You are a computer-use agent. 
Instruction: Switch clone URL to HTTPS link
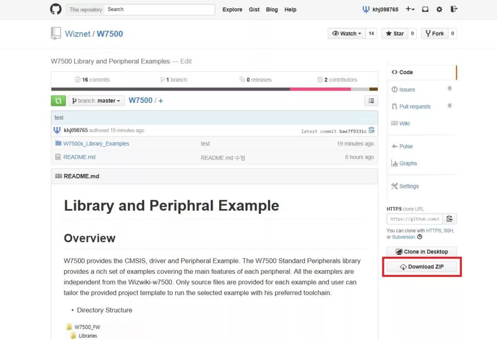point(433,231)
